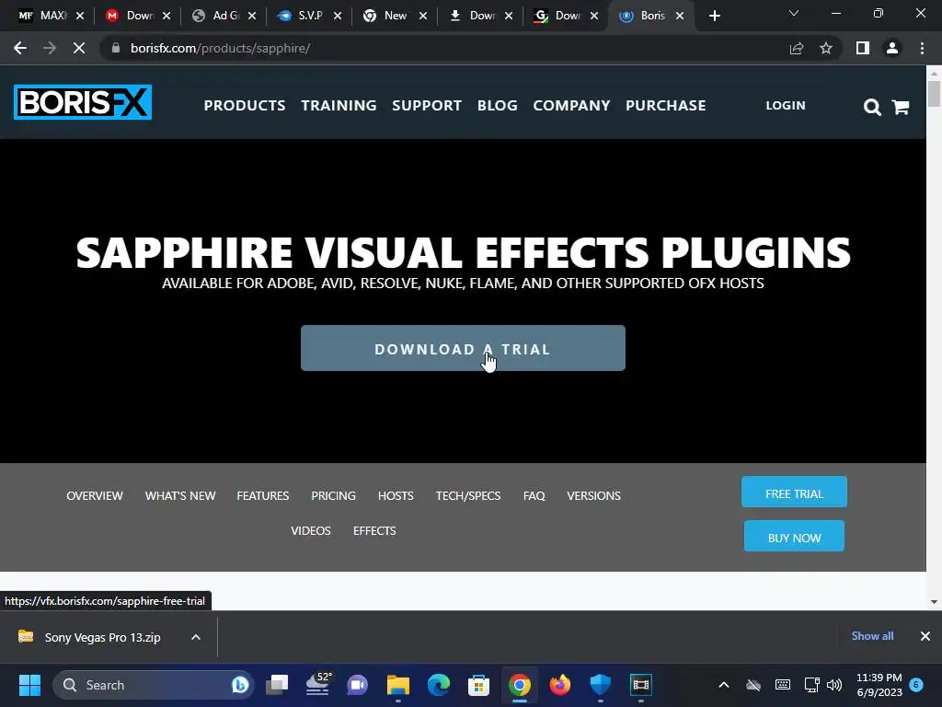Launch Microsoft Edge from the taskbar
The height and width of the screenshot is (707, 942).
pyautogui.click(x=439, y=685)
